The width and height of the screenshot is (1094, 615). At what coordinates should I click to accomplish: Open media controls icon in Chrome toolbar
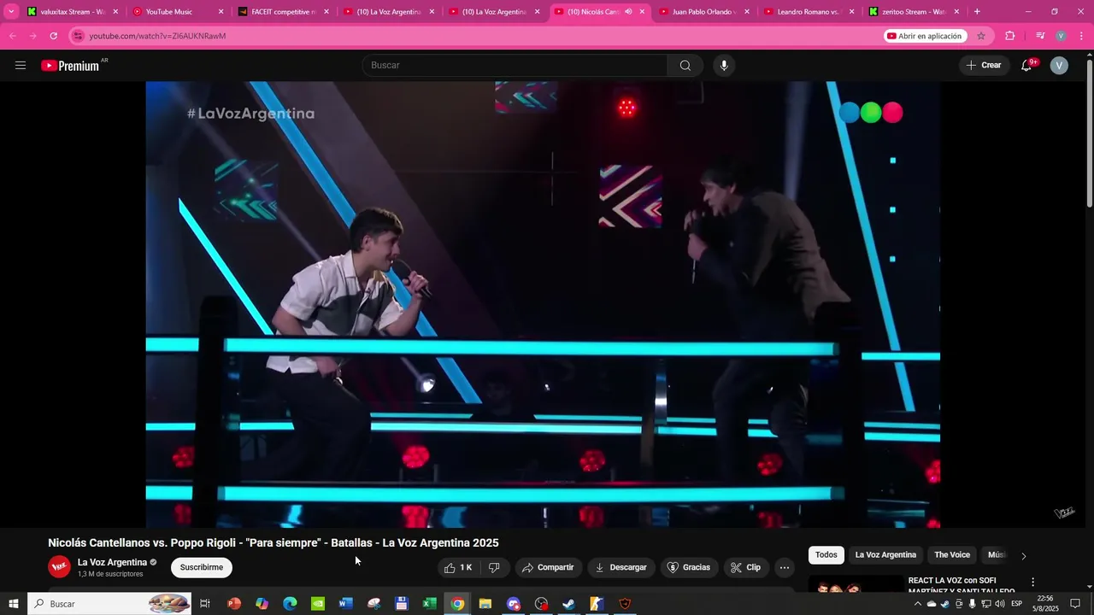click(1040, 36)
